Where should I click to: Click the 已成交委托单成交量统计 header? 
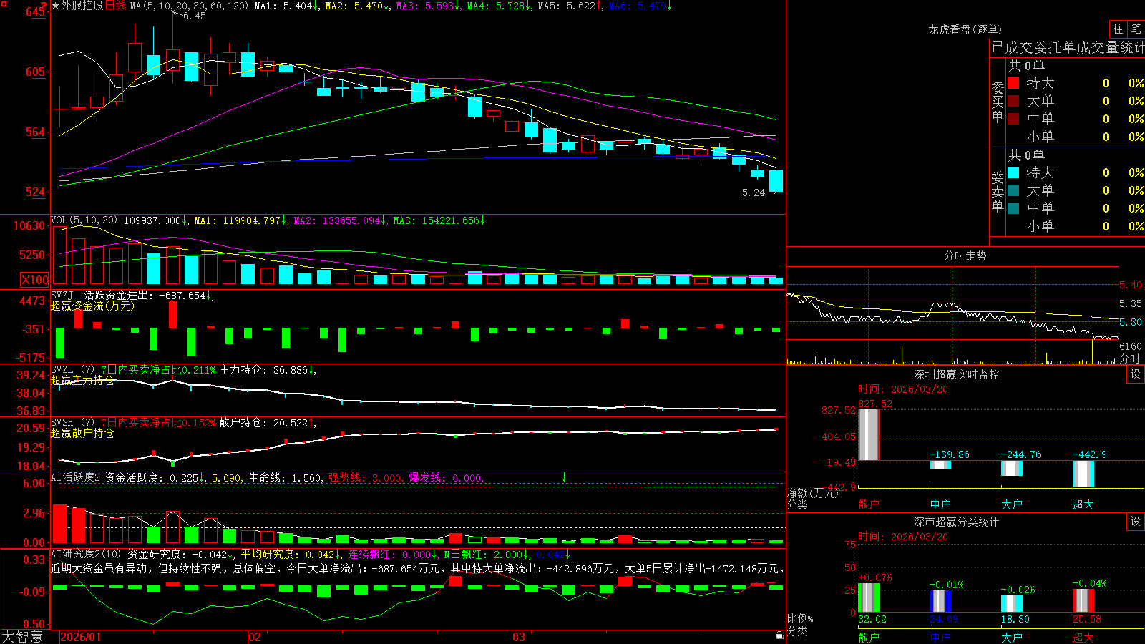[1068, 47]
